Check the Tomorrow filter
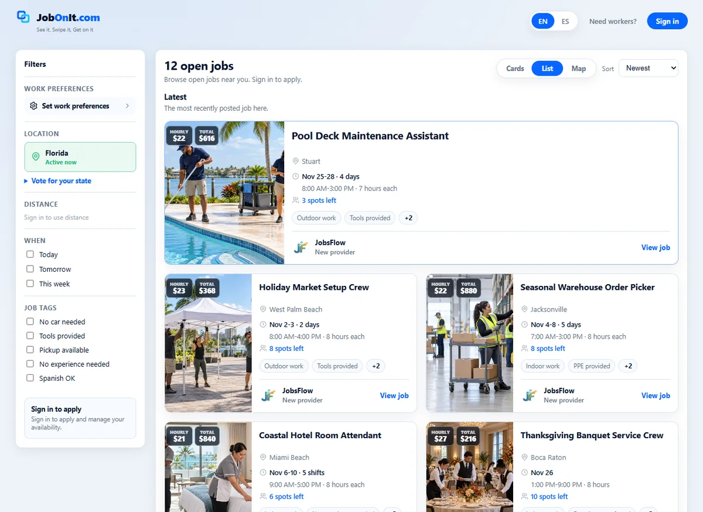This screenshot has height=512, width=703. coord(30,269)
